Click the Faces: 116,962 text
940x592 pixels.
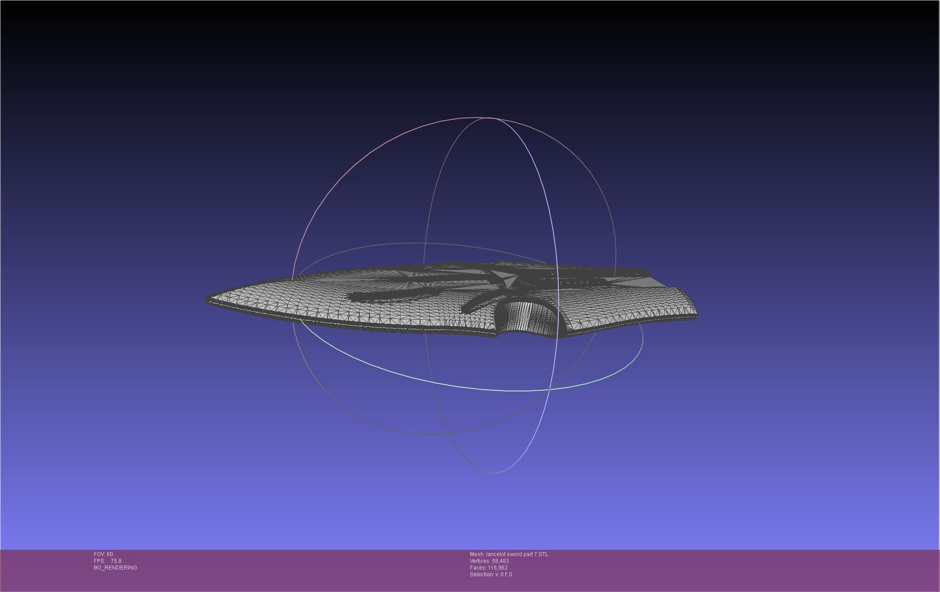[489, 568]
